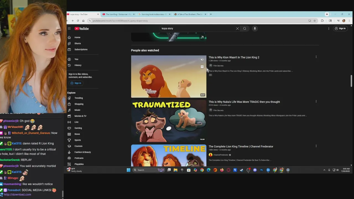This screenshot has width=354, height=199.
Task: Click Chrome home button
Action: click(83, 21)
